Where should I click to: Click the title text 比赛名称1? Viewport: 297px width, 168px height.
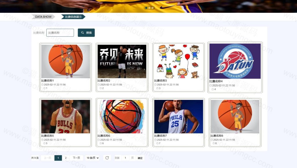47,81
